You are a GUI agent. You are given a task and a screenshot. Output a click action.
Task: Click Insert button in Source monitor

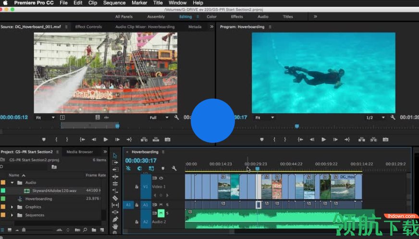point(144,139)
